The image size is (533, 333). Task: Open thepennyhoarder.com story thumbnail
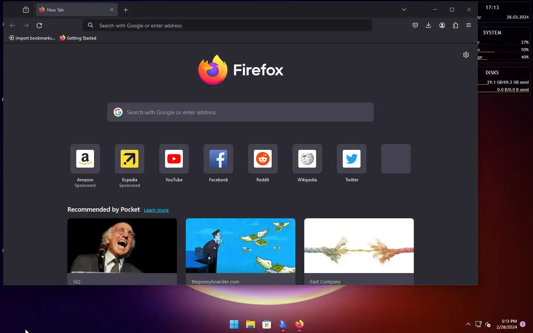click(x=241, y=246)
